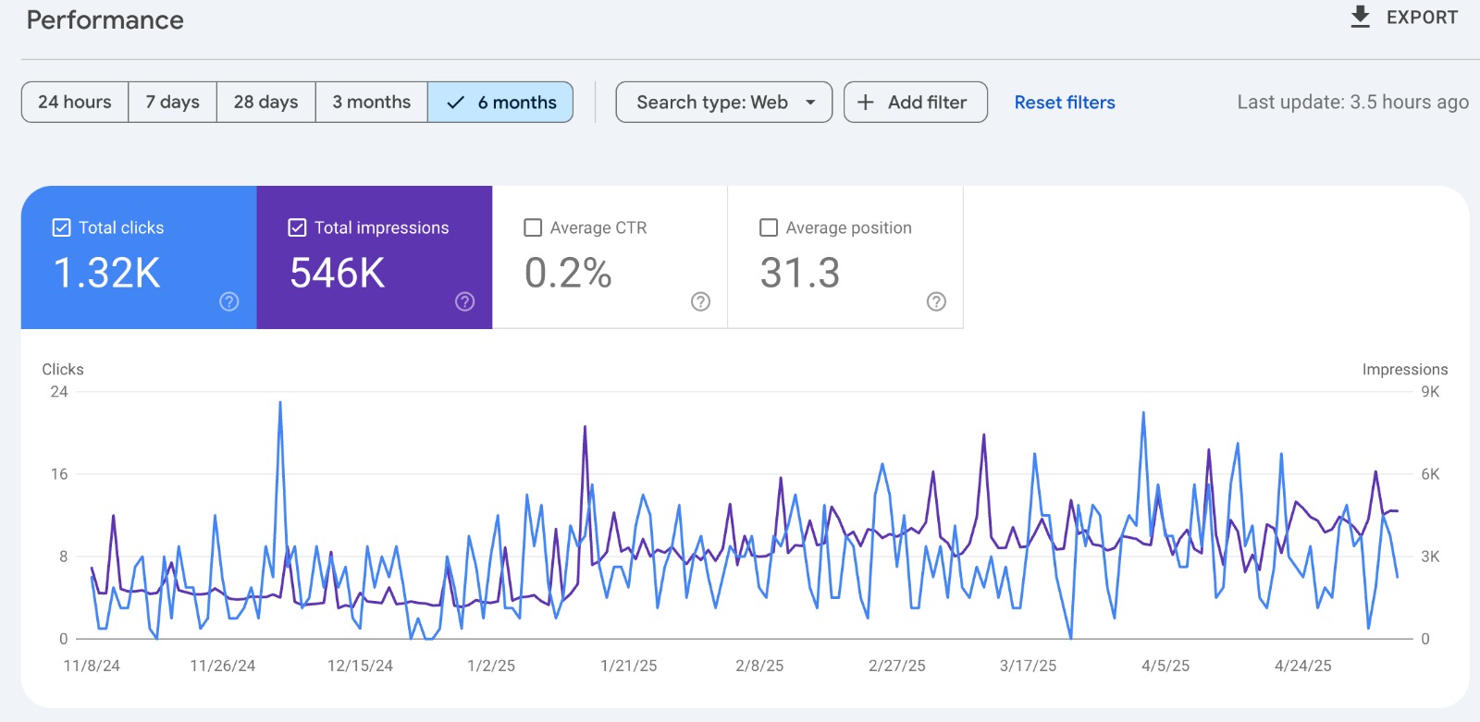Viewport: 1480px width, 722px height.
Task: Click the plus icon in Add filter
Action: tap(866, 103)
